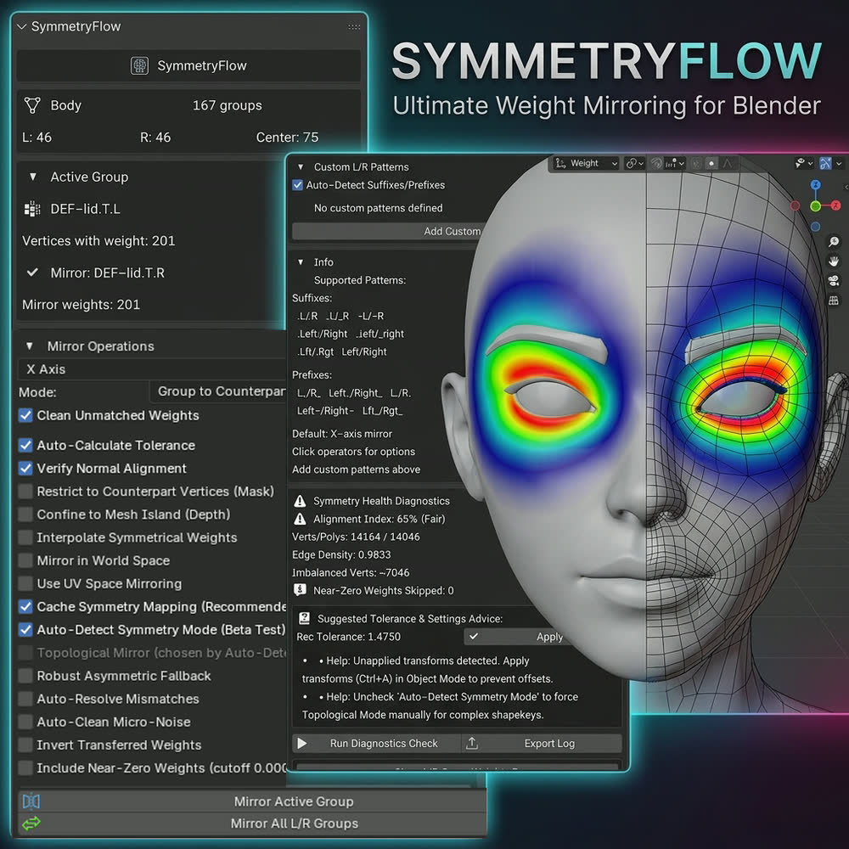Click the green swap-arrows icon on Mirror All L/R Groups
The height and width of the screenshot is (849, 849).
point(31,823)
